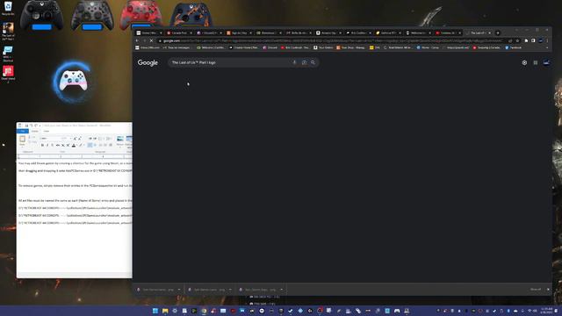The image size is (562, 316).
Task: Expand second download item options chevron
Action: [230, 290]
